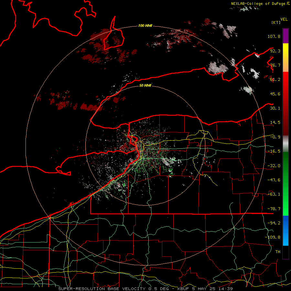Click the Super-Resolution Base Velocity caption
This screenshot has width=291, height=291.
click(x=145, y=289)
